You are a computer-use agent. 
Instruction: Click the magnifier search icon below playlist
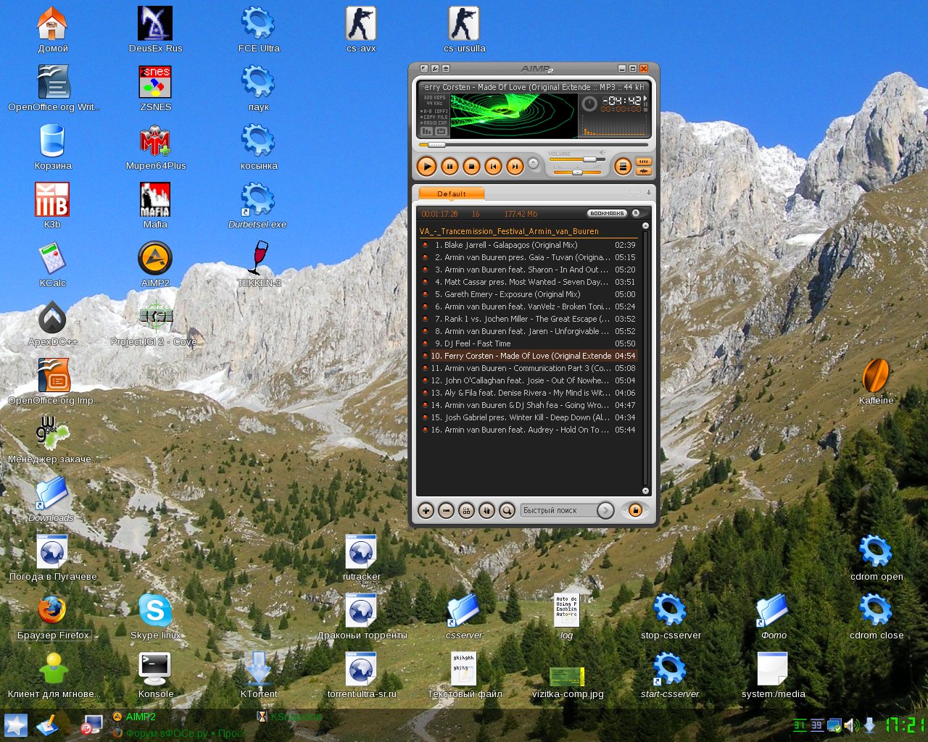coord(507,511)
